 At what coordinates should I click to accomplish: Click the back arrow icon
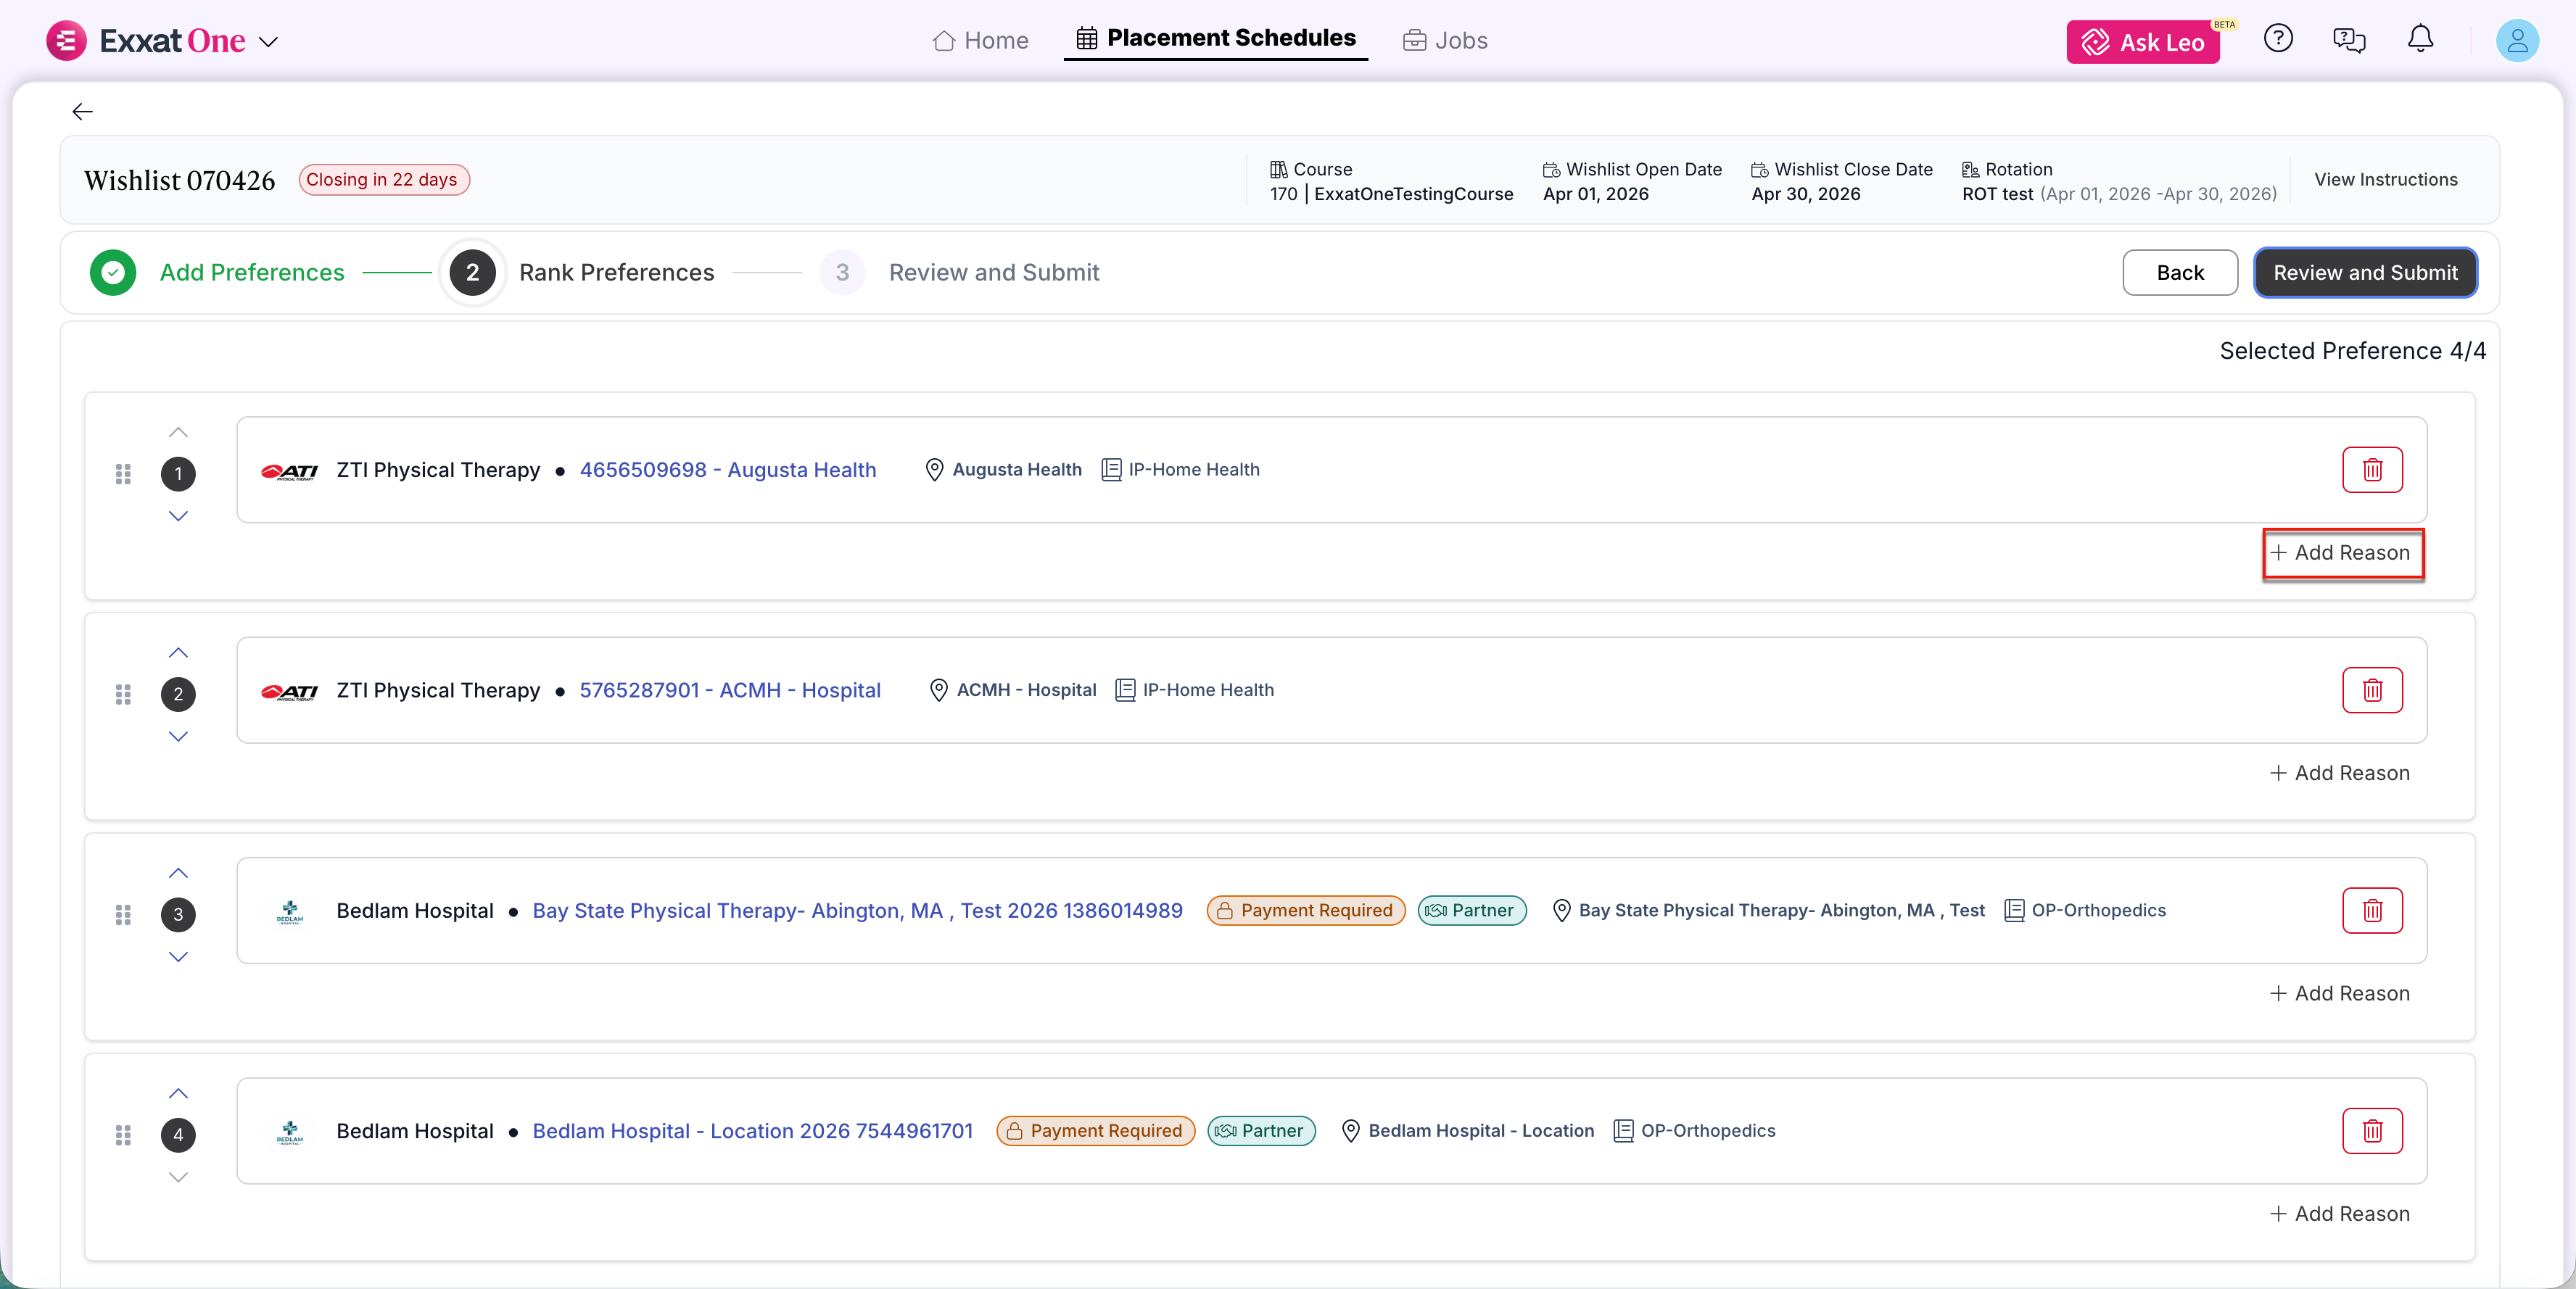point(82,112)
